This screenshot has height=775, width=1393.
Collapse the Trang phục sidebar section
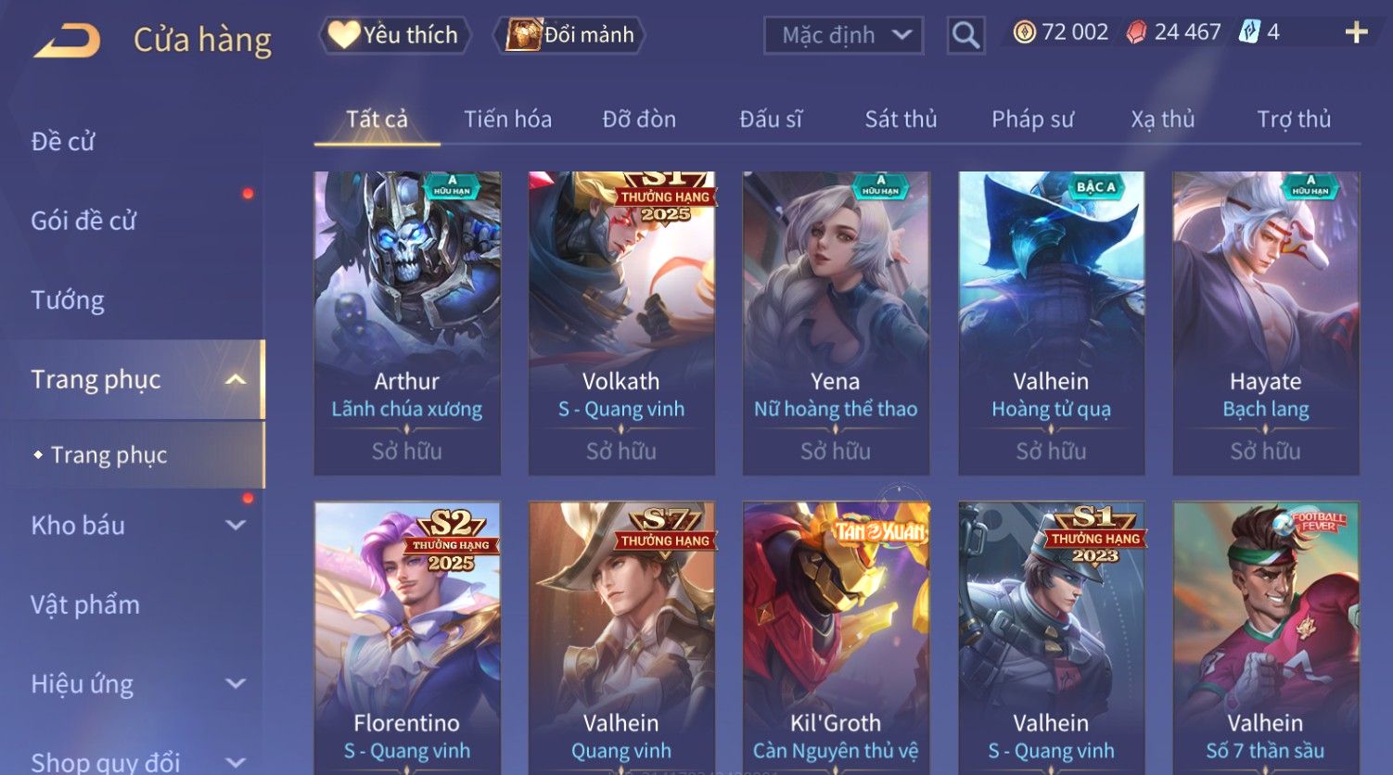236,380
